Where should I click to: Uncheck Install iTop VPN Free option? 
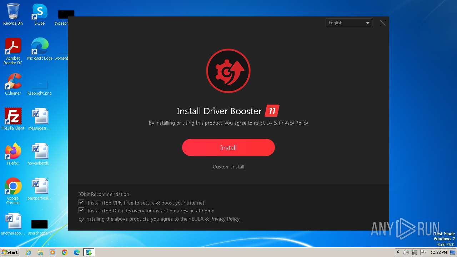(81, 202)
